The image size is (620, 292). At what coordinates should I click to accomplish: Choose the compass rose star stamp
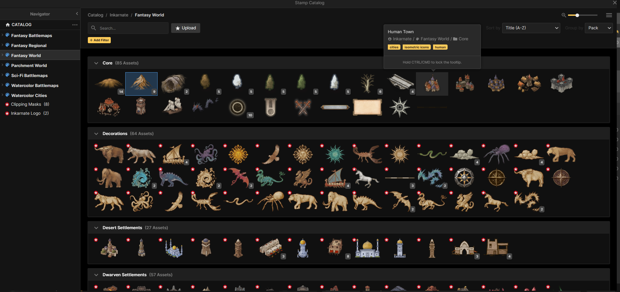point(399,107)
